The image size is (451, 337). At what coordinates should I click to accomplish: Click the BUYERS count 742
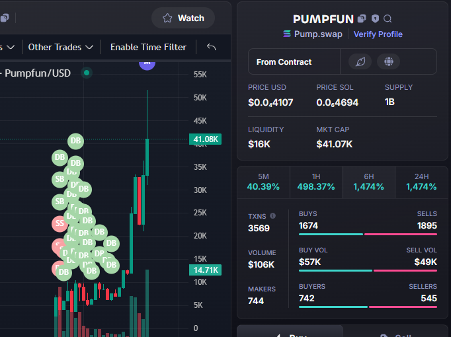click(307, 299)
